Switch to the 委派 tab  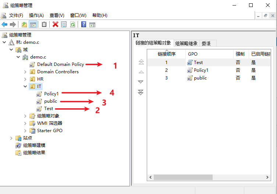coord(206,43)
